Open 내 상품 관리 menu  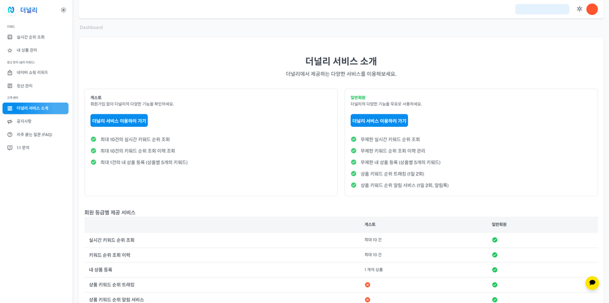coord(35,50)
